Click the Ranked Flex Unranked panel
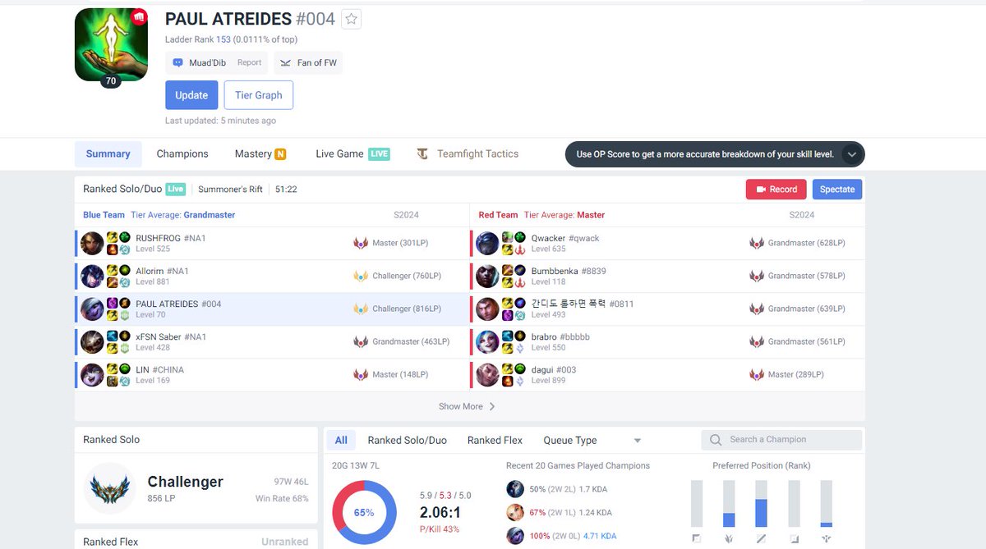Screen dimensions: 986x549 coord(196,541)
